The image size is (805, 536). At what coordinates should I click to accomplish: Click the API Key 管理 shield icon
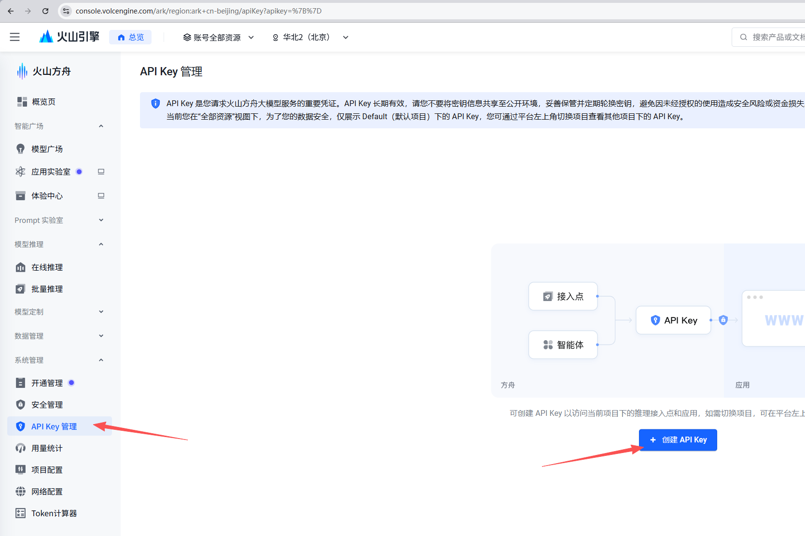coord(20,426)
